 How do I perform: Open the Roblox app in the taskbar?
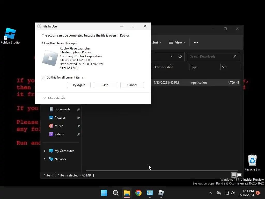[x=161, y=193]
